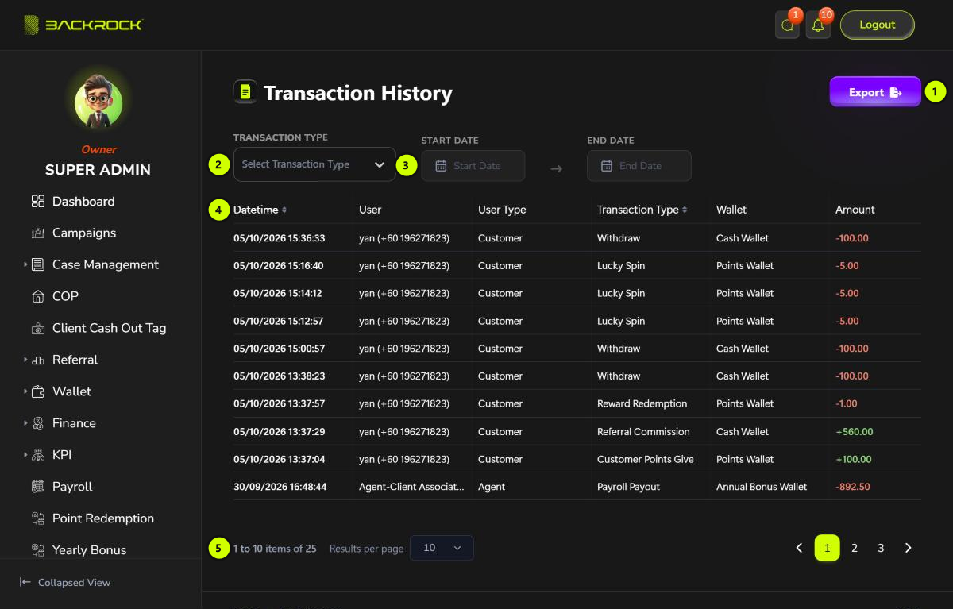
Task: Click the +100.00 amount cell
Action: pos(854,459)
